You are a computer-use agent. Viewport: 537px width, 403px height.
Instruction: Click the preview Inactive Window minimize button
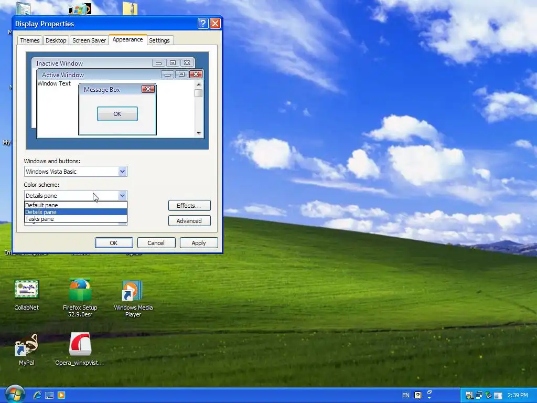(158, 63)
